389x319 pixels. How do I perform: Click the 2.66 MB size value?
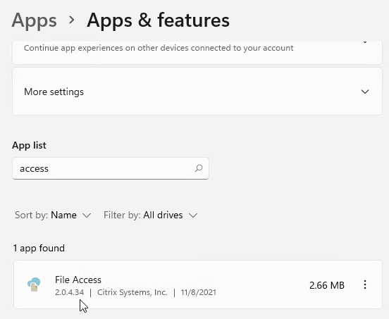click(327, 285)
